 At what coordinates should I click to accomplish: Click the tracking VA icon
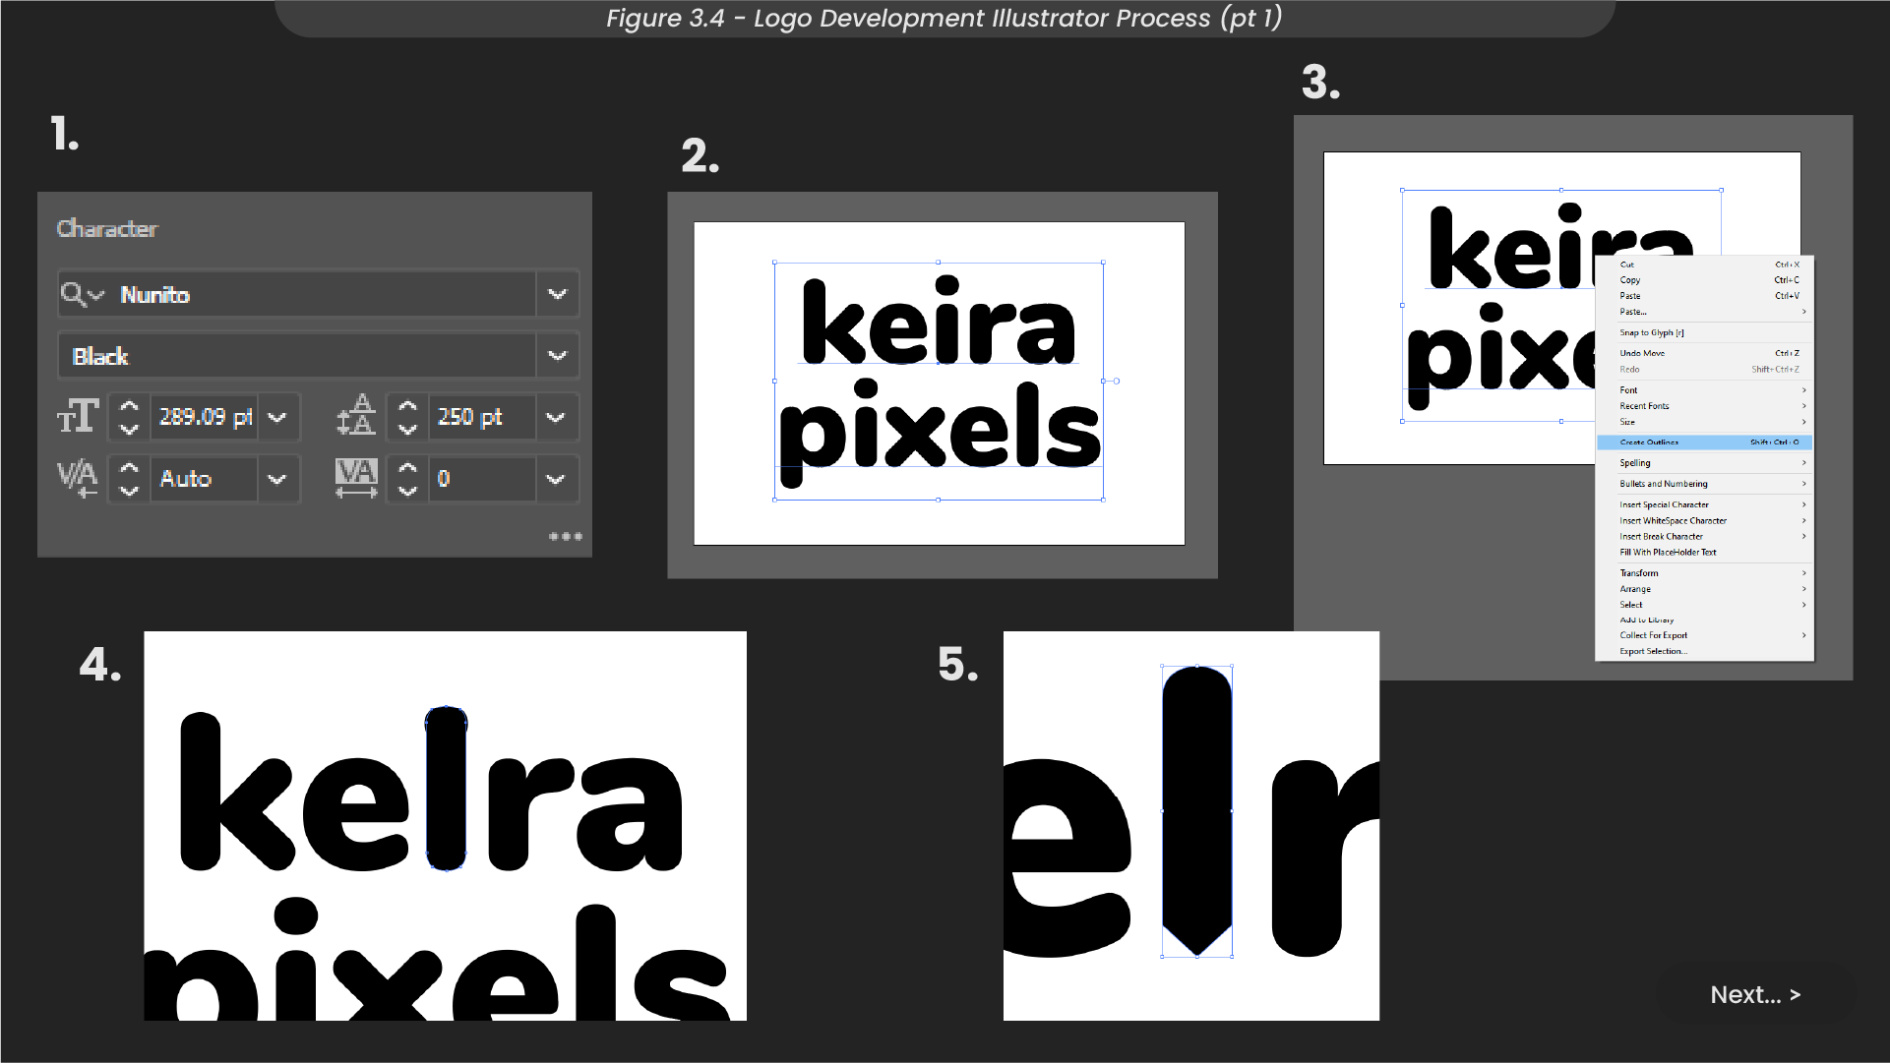coord(356,478)
